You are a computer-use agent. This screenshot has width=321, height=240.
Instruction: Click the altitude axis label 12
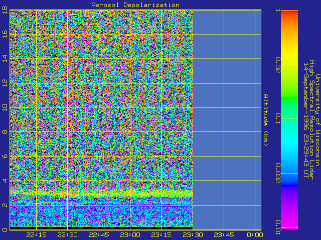click(x=5, y=83)
